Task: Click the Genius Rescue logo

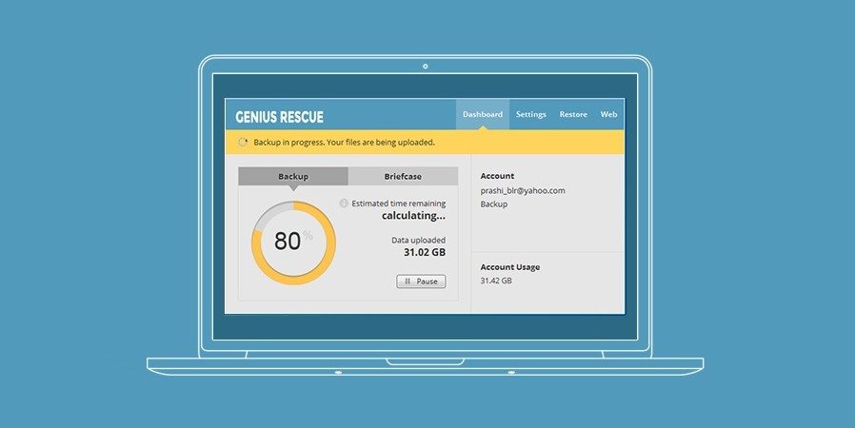Action: tap(279, 117)
